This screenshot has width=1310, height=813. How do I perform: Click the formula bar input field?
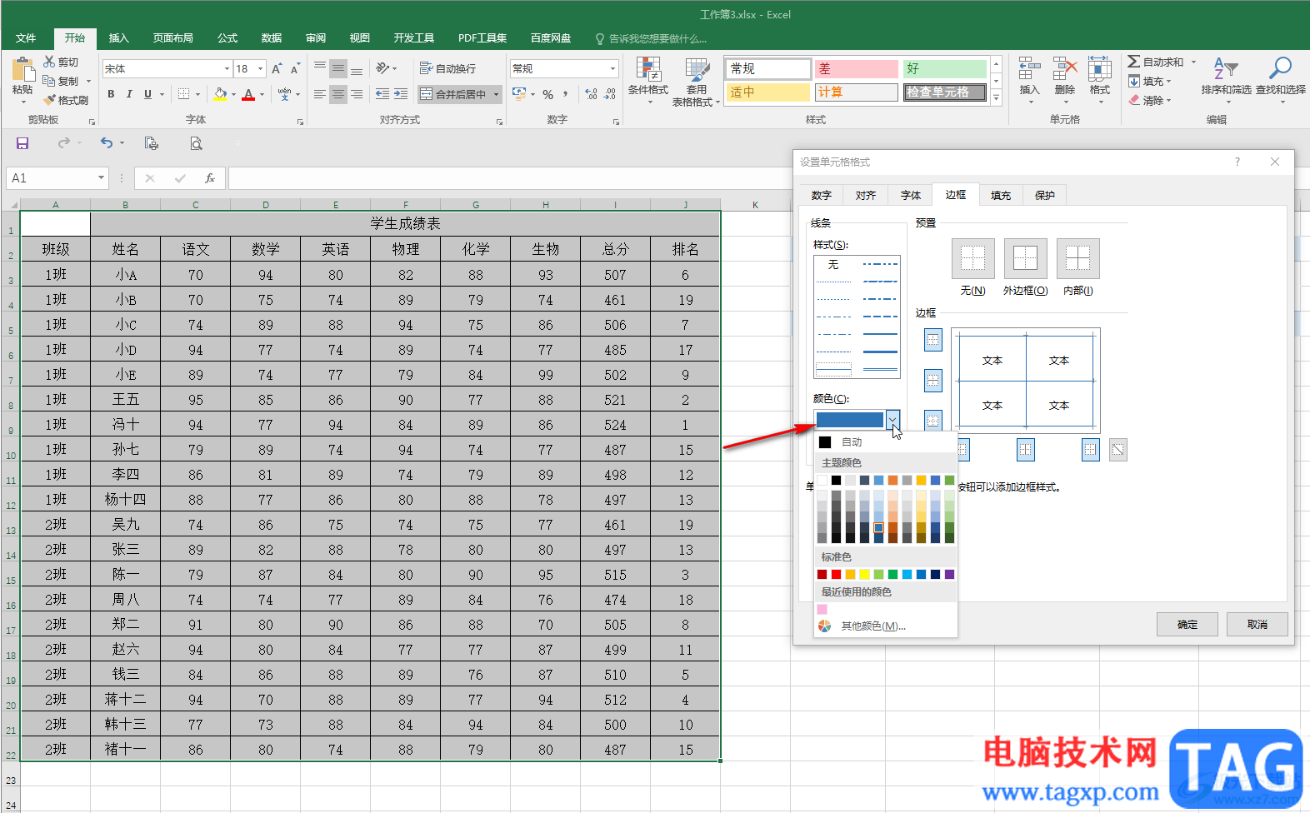510,178
